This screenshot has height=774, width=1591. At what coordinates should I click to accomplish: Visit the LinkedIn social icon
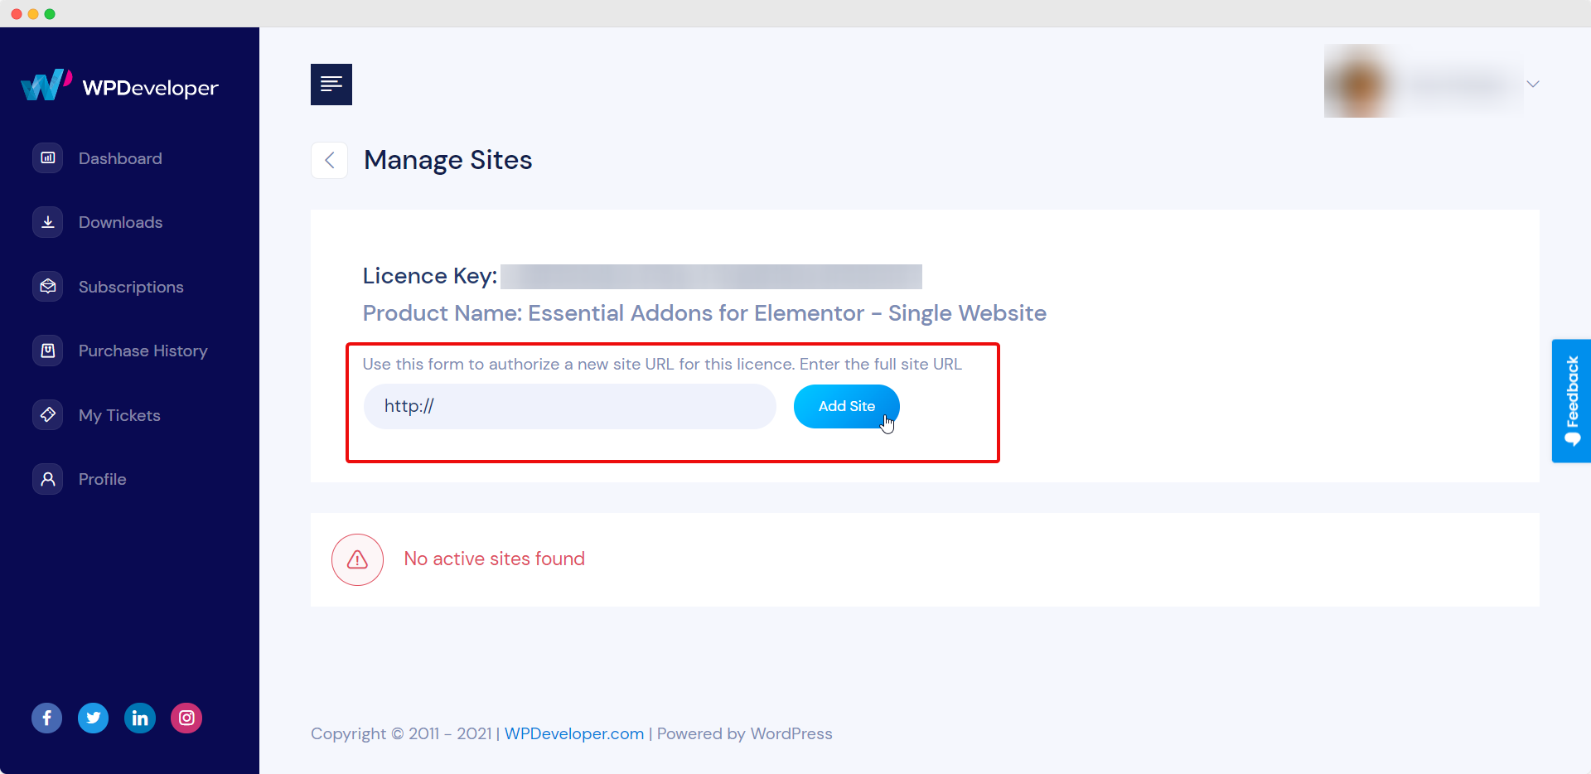140,718
